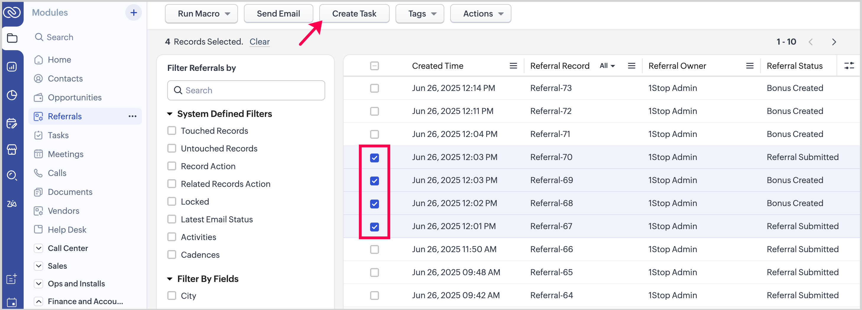Uncheck the Referral-70 row checkbox
Image resolution: width=862 pixels, height=310 pixels.
pyautogui.click(x=375, y=158)
